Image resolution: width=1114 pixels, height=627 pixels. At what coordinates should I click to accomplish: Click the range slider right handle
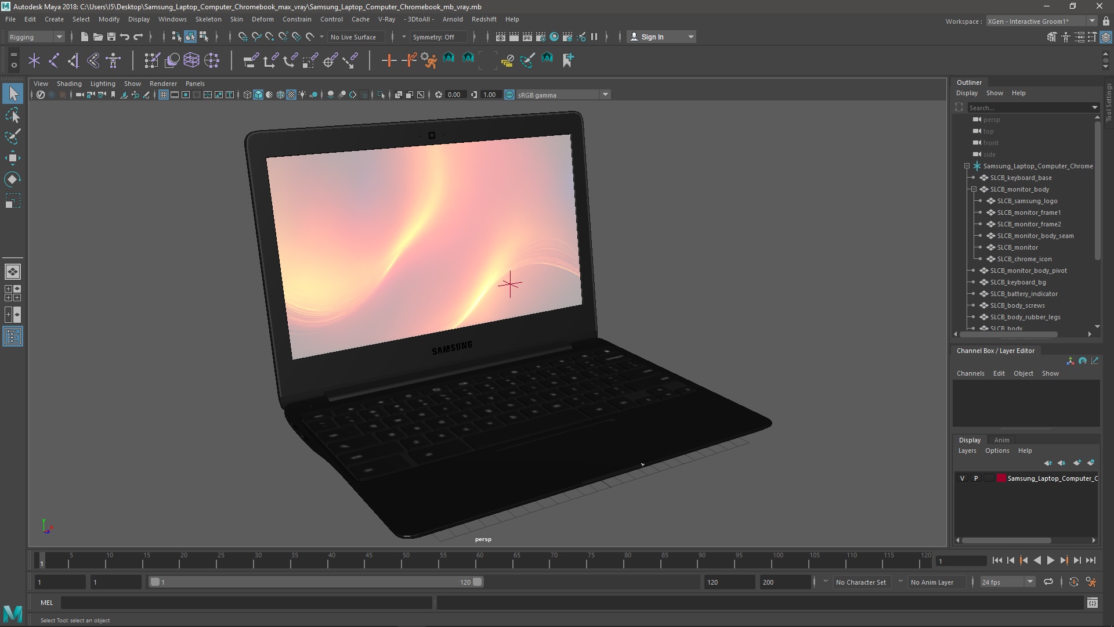point(477,582)
